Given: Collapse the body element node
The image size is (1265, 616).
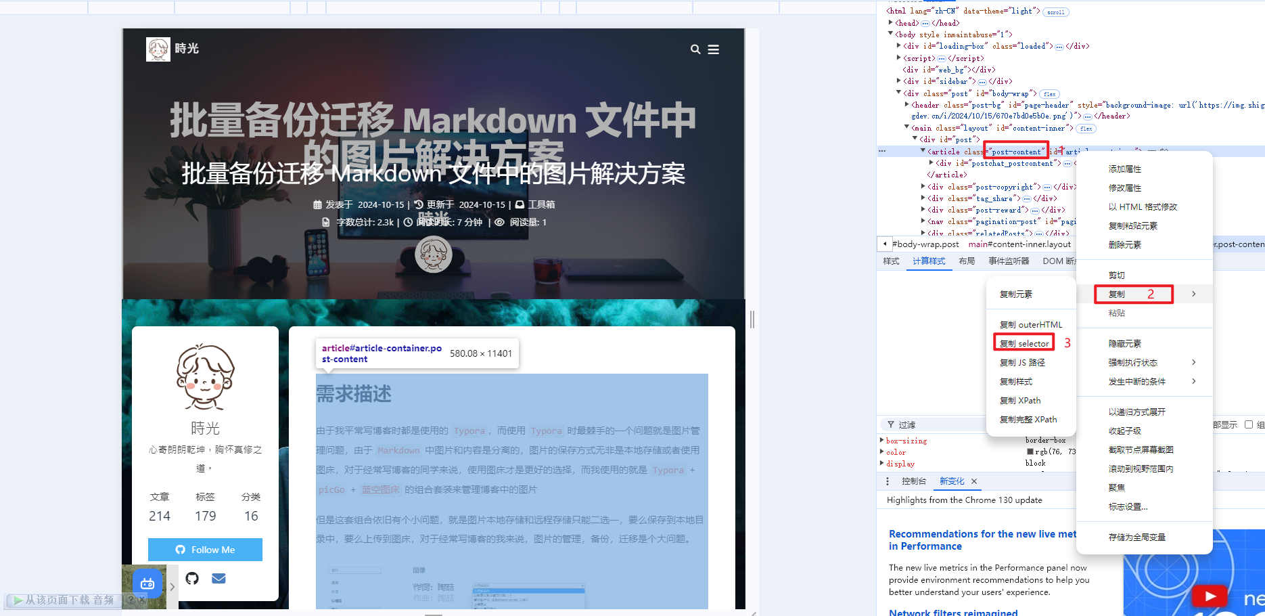Looking at the screenshot, I should pyautogui.click(x=891, y=35).
